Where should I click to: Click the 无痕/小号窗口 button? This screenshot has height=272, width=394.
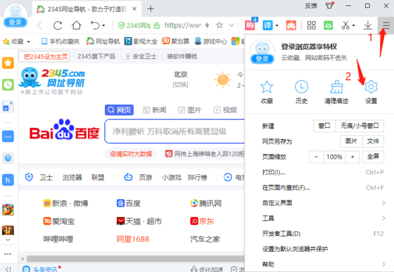click(x=358, y=125)
